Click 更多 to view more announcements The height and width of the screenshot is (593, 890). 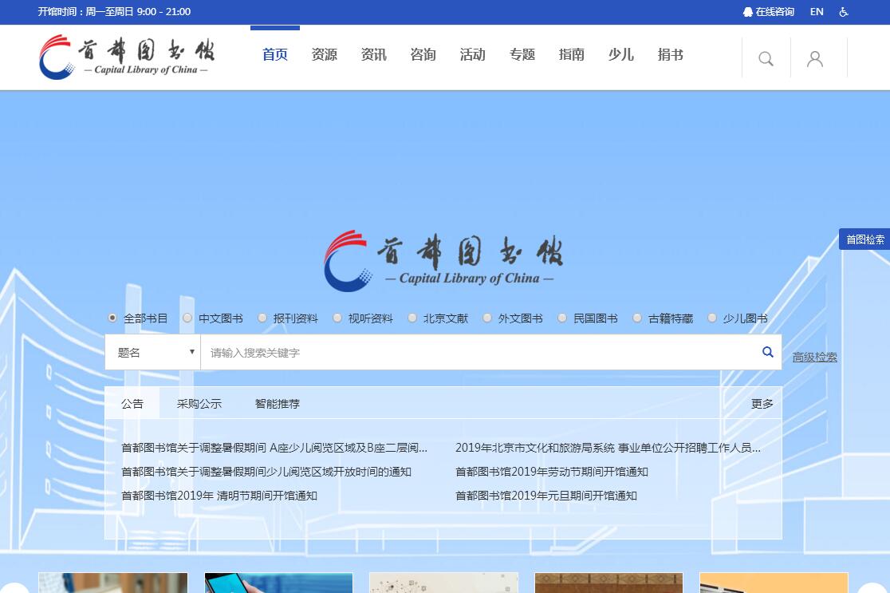pos(762,404)
